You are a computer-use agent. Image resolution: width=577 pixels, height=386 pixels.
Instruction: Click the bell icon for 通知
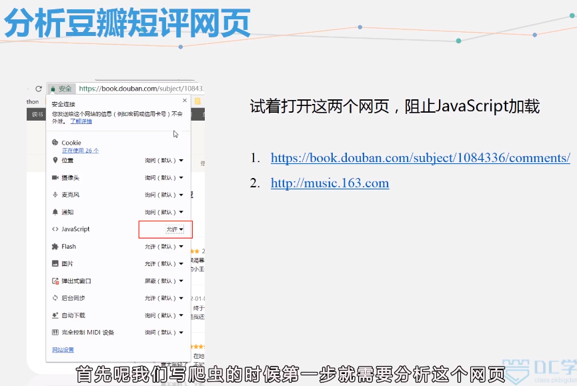point(55,212)
